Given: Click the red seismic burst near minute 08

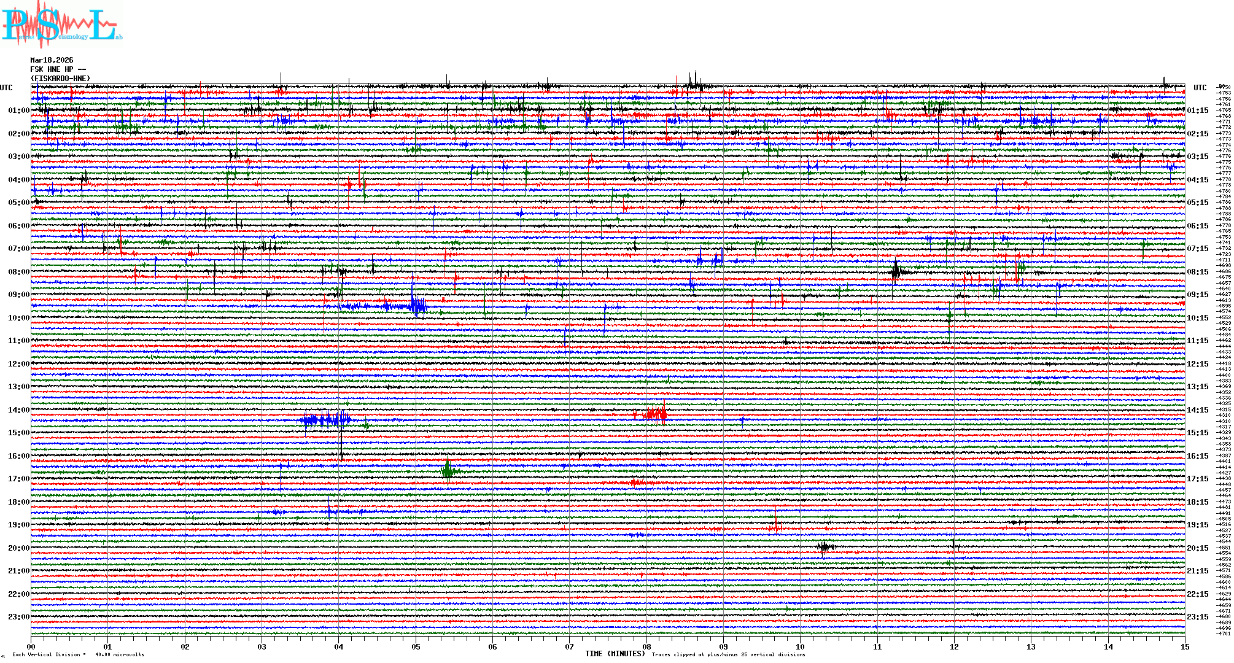Looking at the screenshot, I should tap(656, 414).
